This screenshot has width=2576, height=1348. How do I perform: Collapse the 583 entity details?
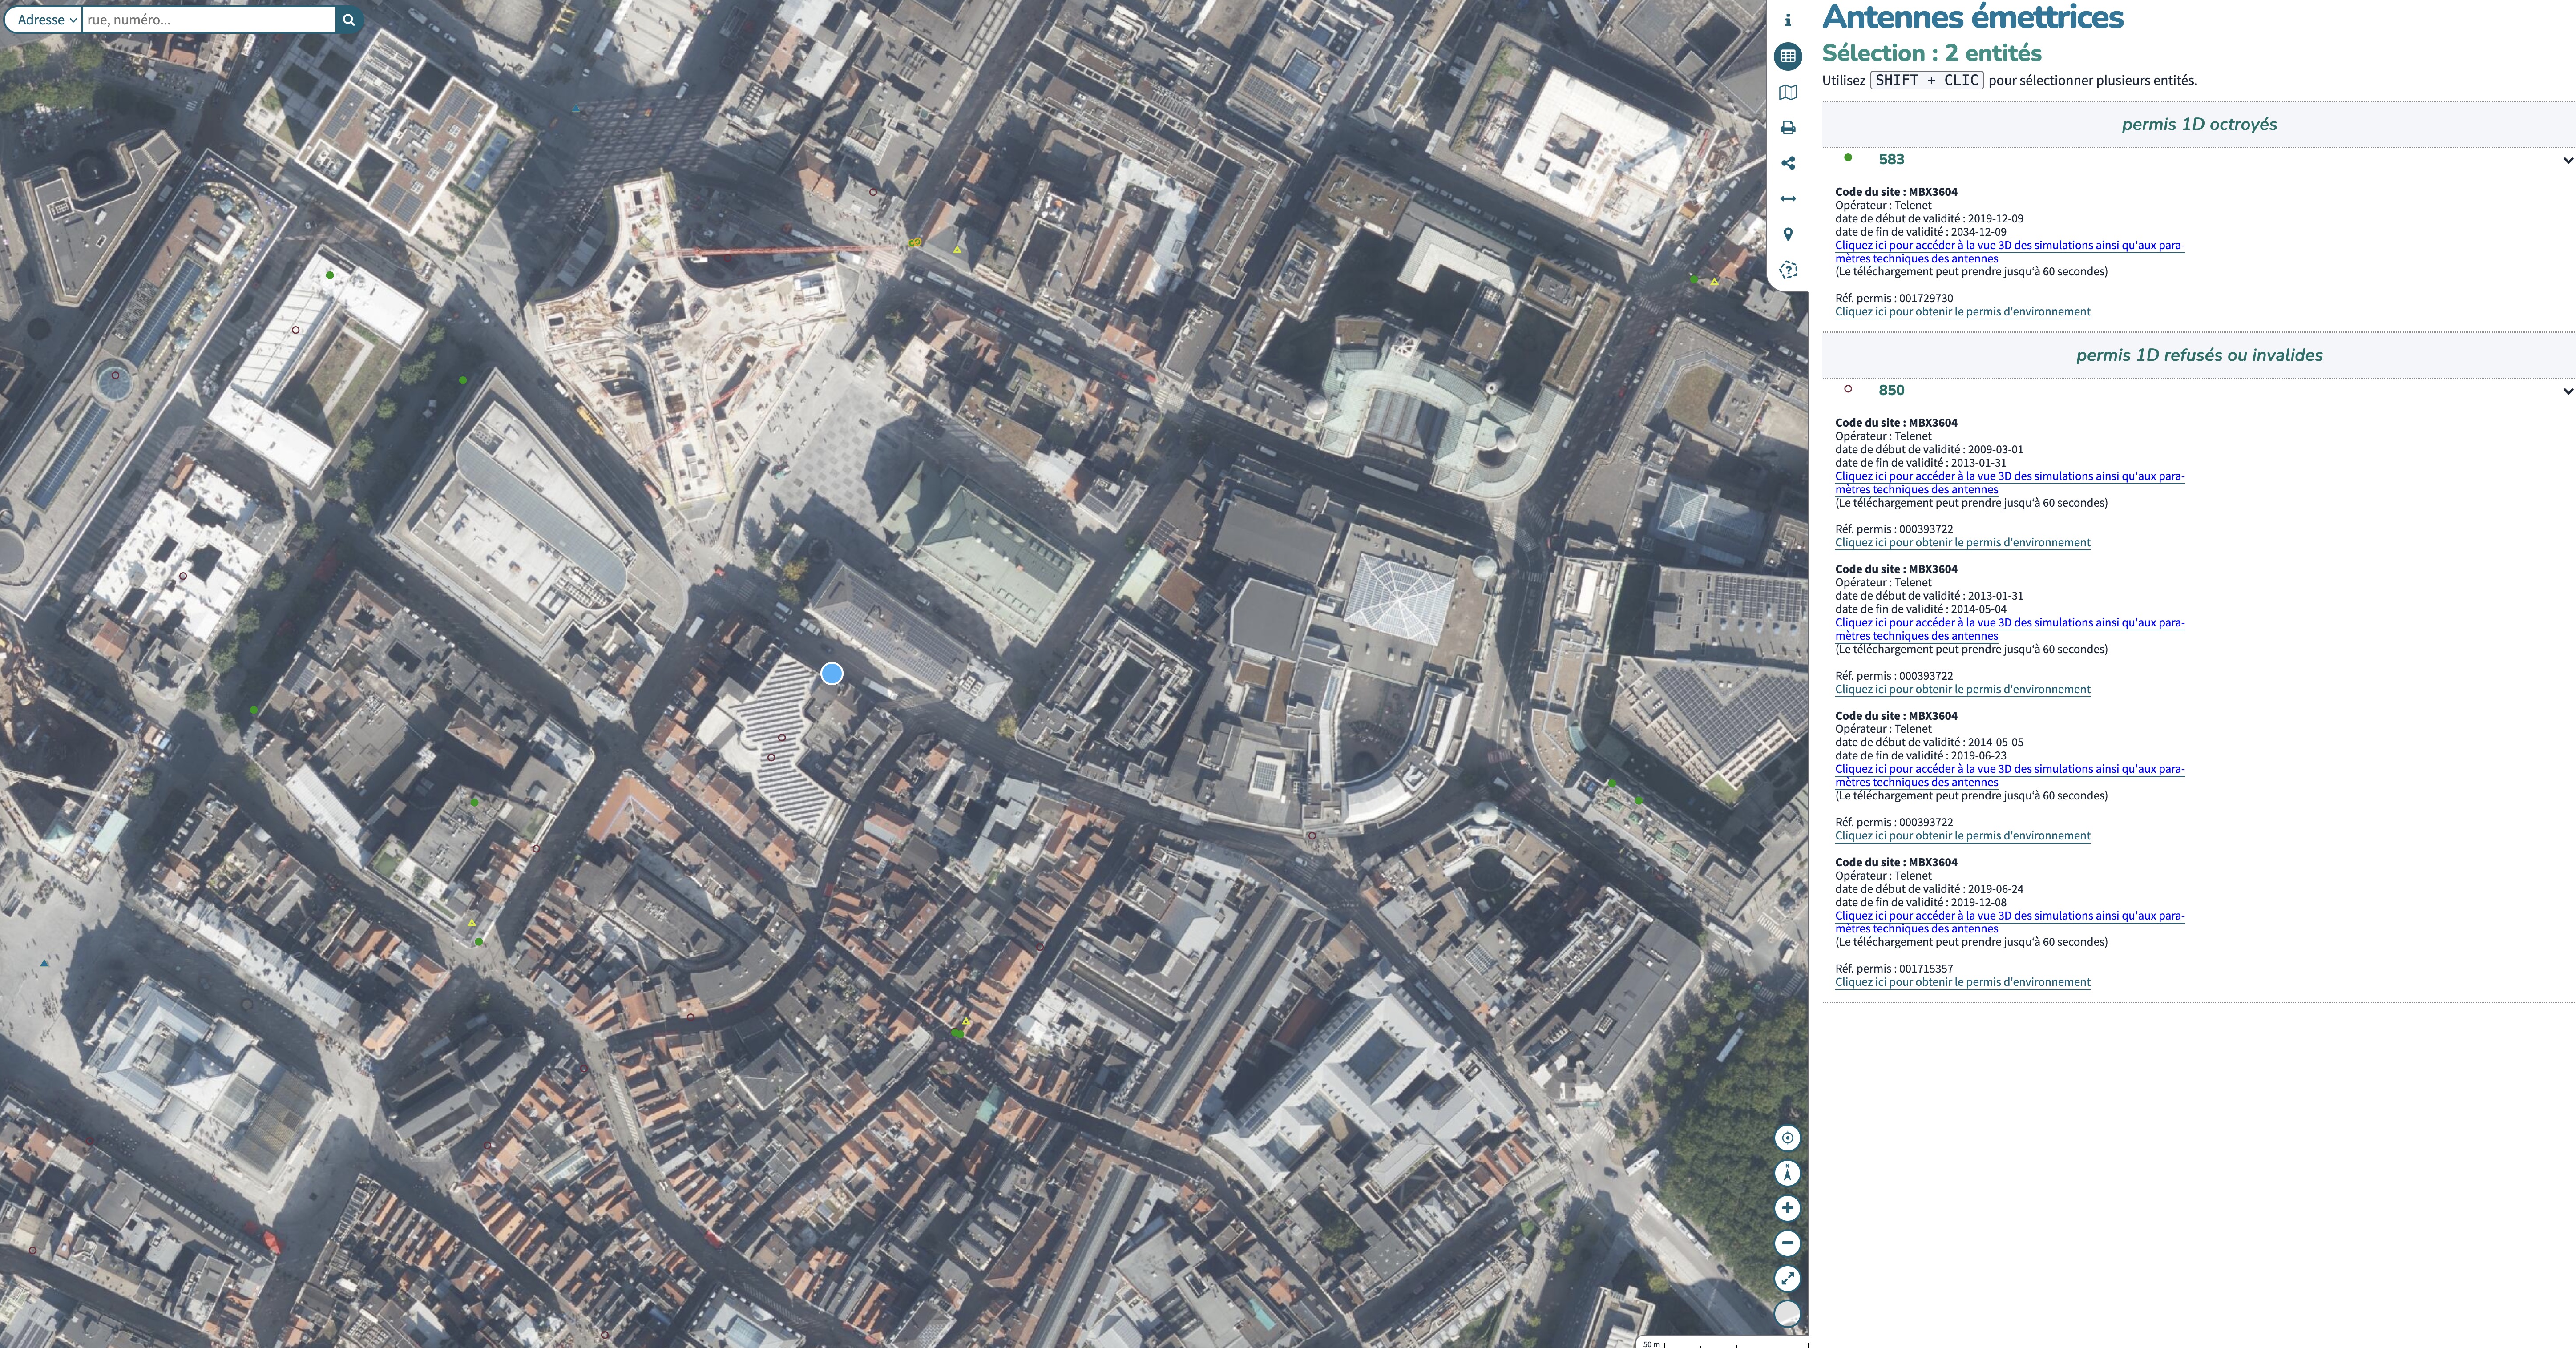click(2567, 160)
